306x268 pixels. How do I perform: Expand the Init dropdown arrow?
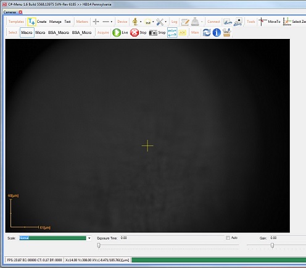[x=153, y=22]
